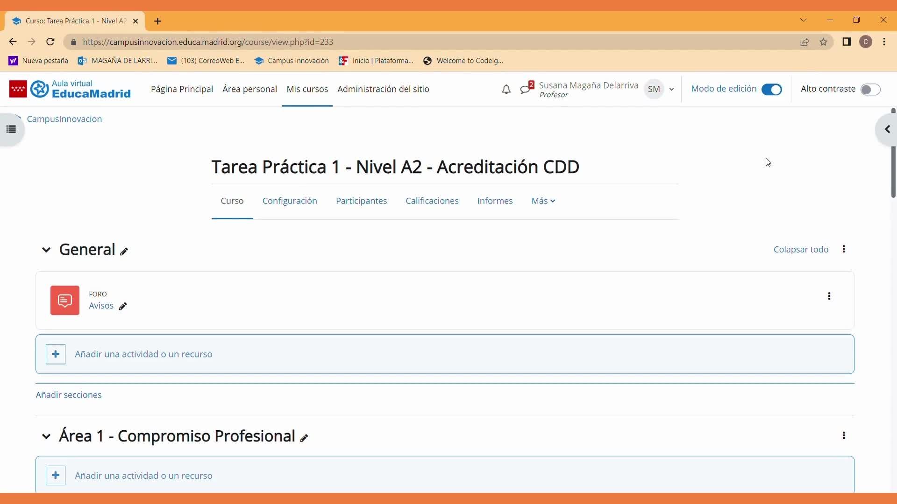The height and width of the screenshot is (504, 897).
Task: Switch to the Participantes tab
Action: [361, 201]
